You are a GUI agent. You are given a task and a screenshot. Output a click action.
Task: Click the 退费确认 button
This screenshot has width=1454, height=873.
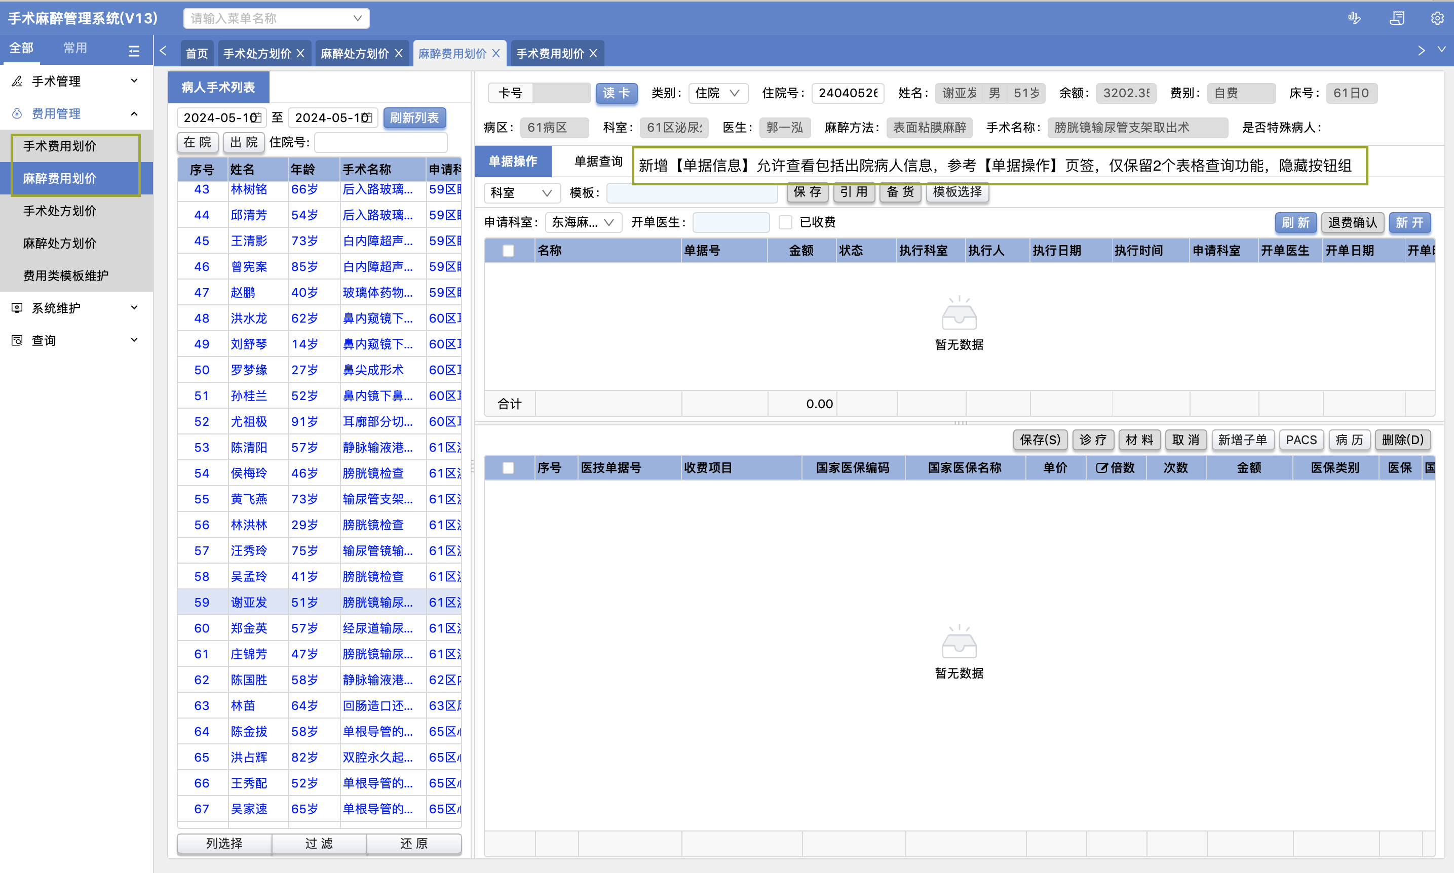(1352, 222)
